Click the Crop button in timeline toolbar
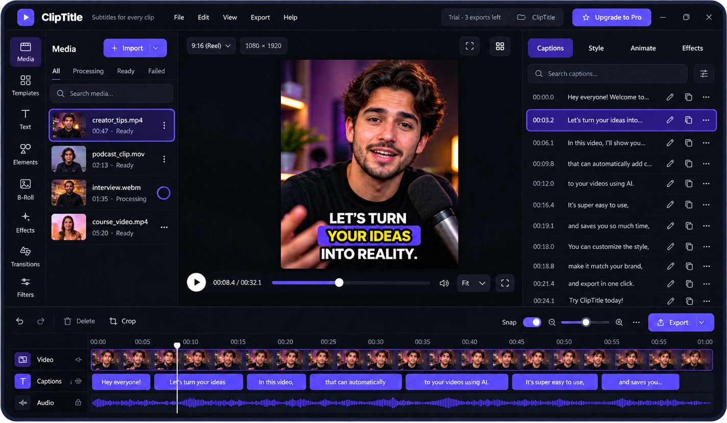 (123, 321)
